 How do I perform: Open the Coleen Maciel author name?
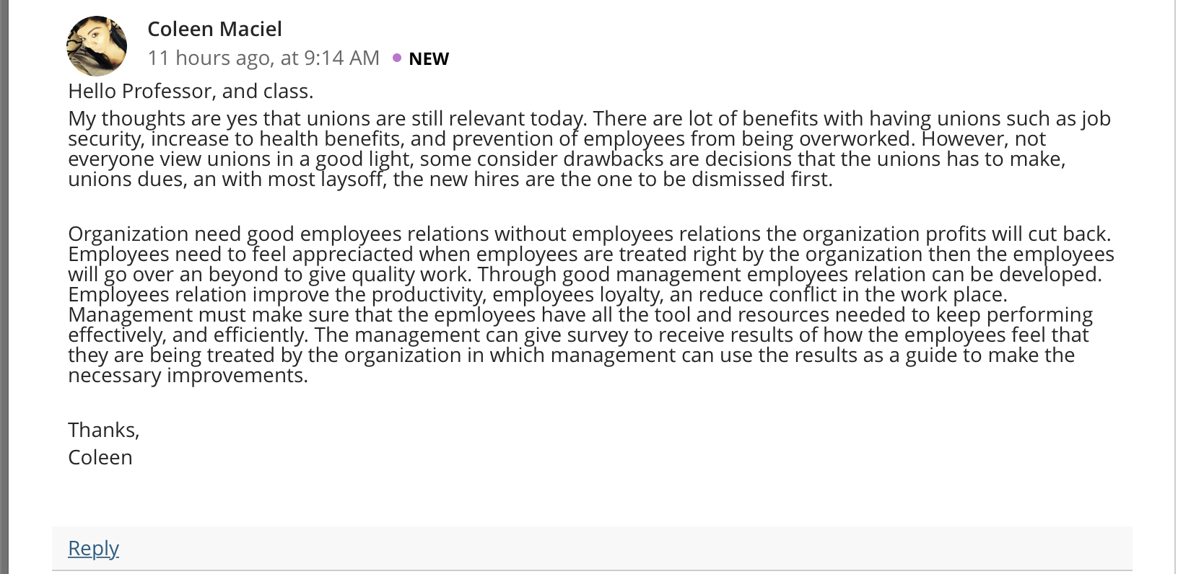[x=214, y=29]
